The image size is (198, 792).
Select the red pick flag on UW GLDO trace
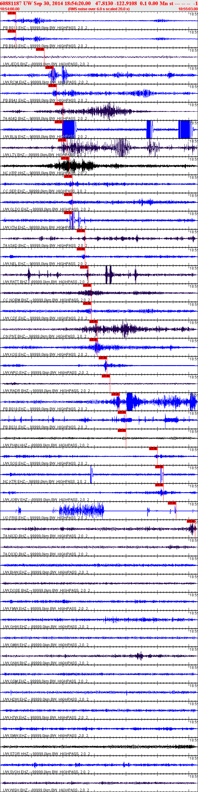click(x=68, y=195)
